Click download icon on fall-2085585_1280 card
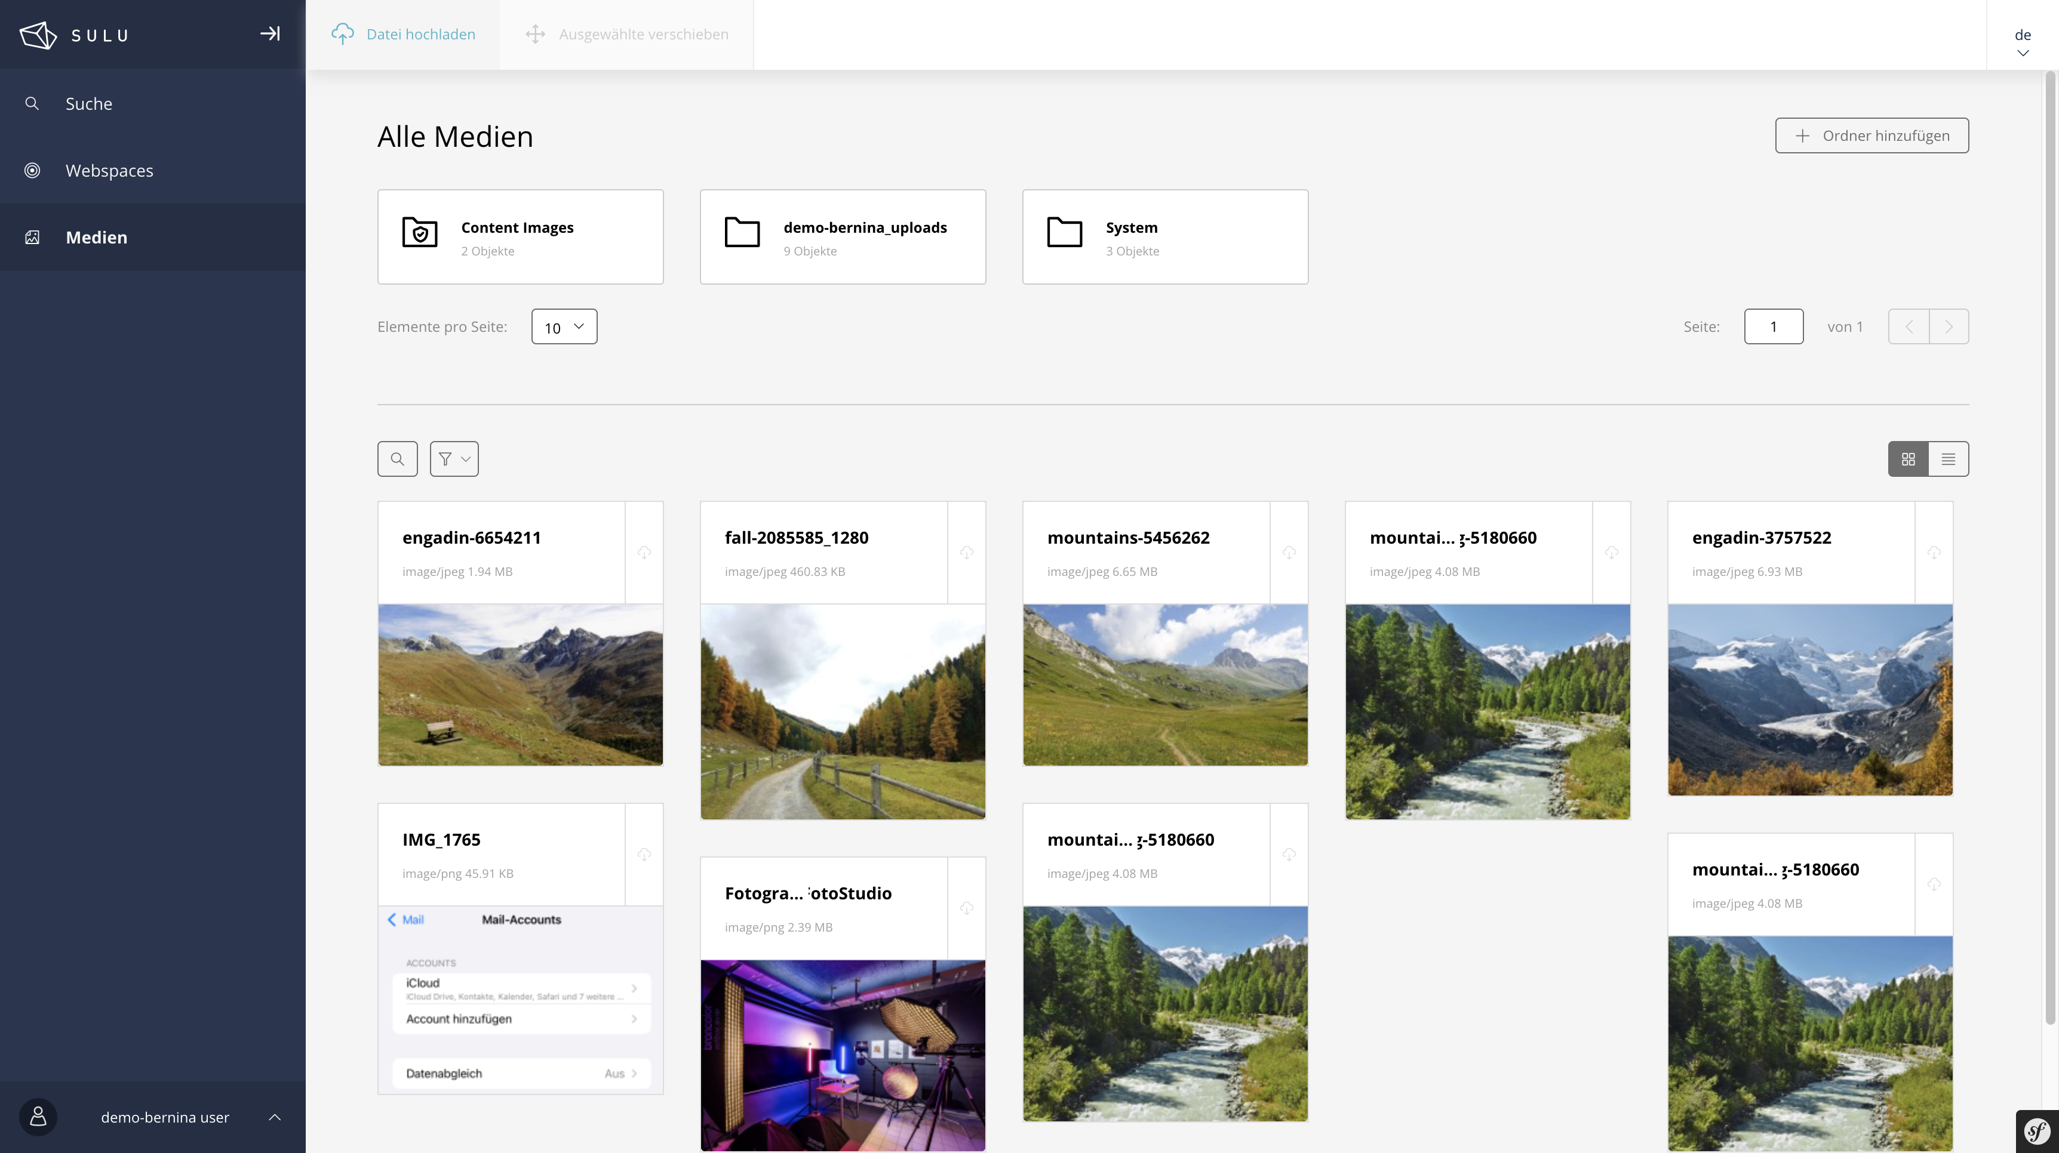The height and width of the screenshot is (1153, 2059). tap(966, 552)
